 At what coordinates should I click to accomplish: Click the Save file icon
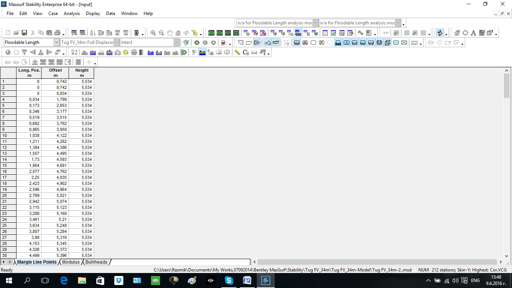[x=24, y=33]
